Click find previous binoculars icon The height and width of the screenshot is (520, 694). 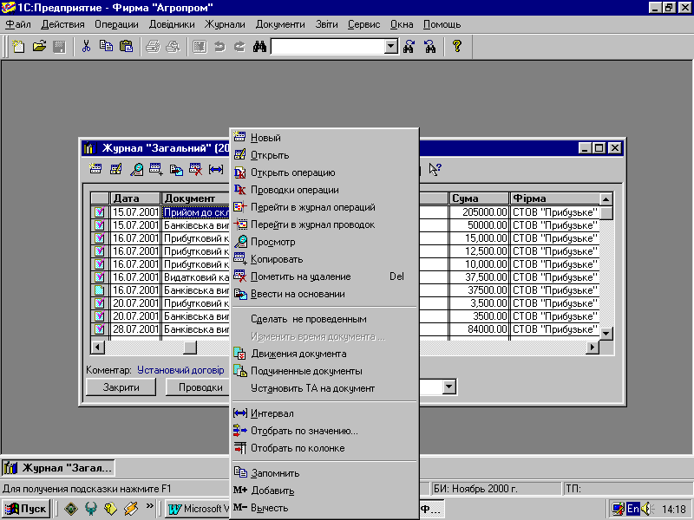point(429,47)
